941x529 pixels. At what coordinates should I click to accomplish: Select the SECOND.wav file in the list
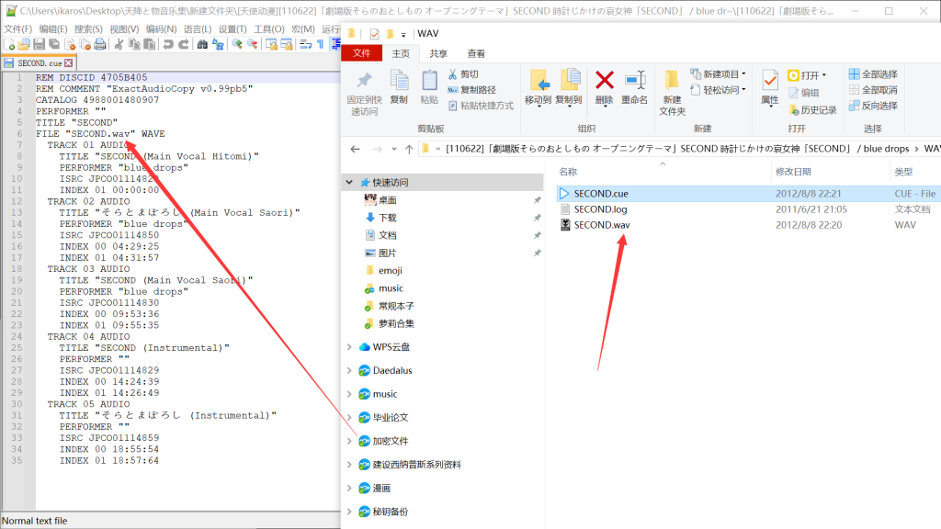[602, 225]
